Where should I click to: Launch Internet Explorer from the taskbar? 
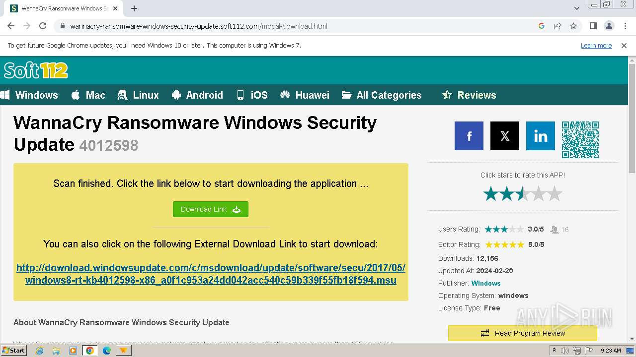39,351
